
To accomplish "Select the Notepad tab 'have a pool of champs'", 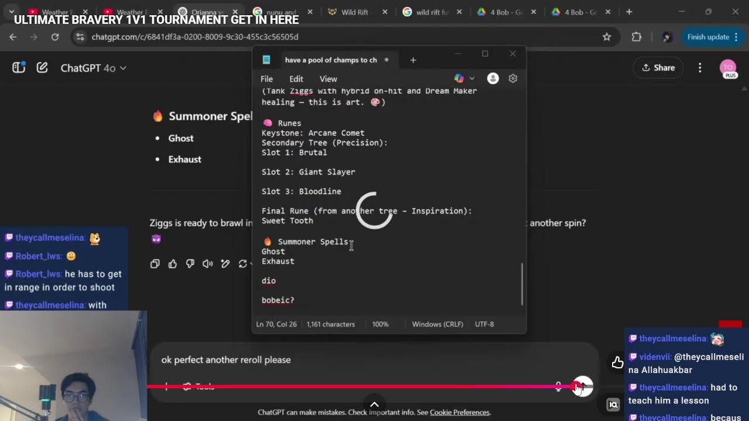I will (x=331, y=60).
